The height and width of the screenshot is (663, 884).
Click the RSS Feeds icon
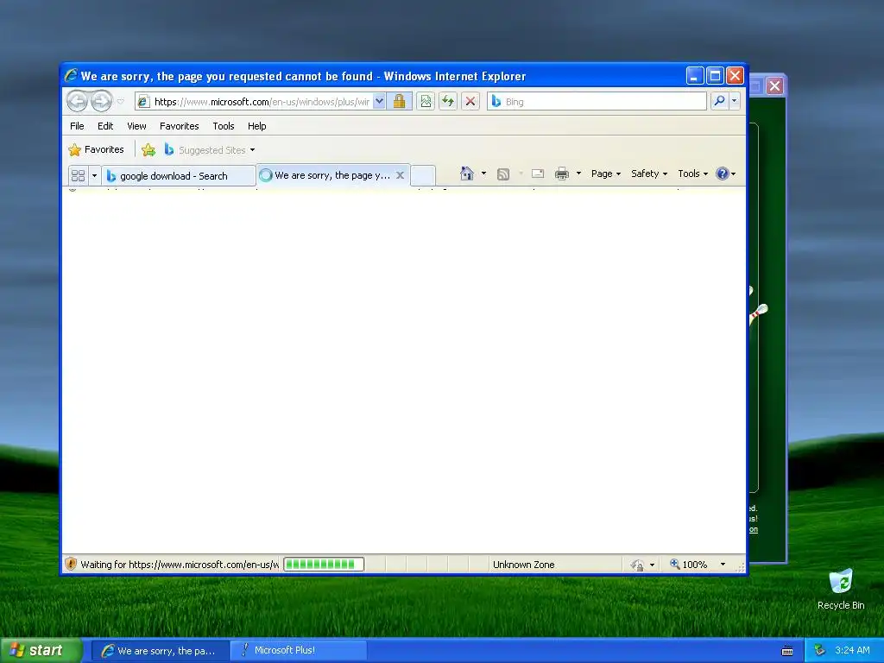pyautogui.click(x=503, y=174)
